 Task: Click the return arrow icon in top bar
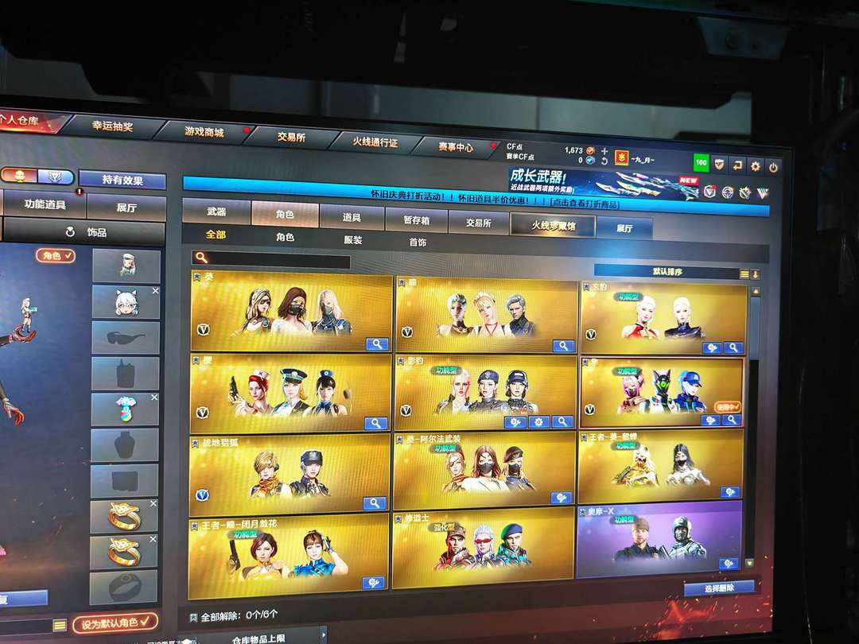click(737, 165)
